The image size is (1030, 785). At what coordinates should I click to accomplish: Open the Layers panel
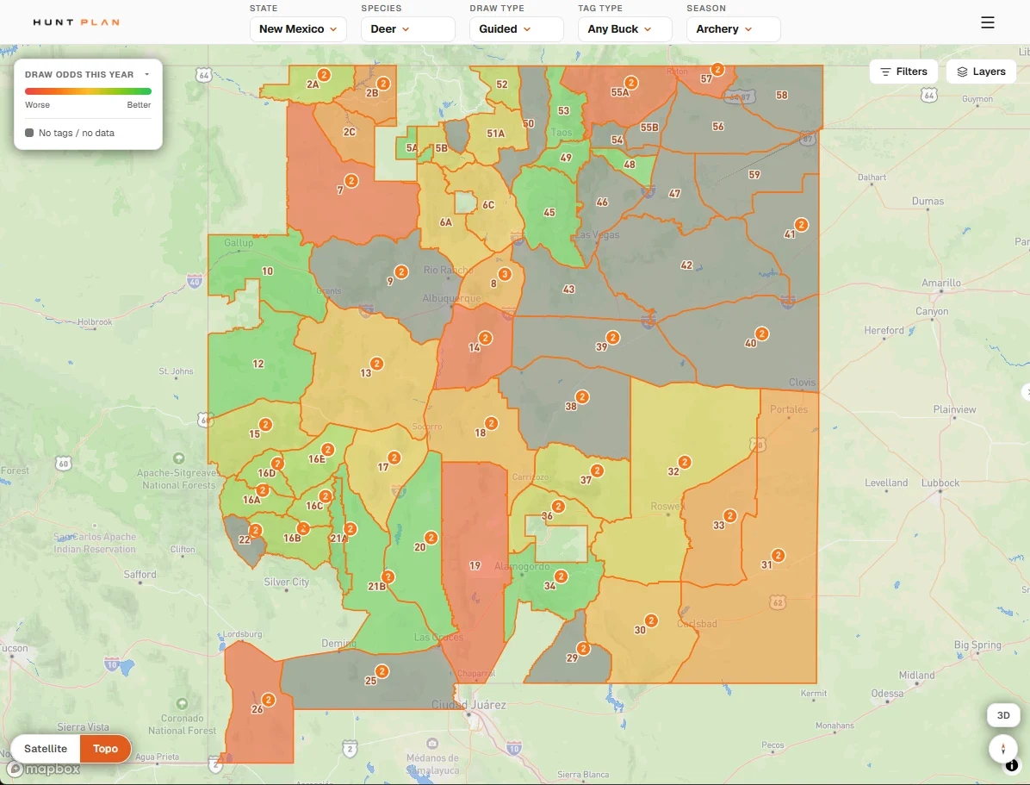tap(981, 72)
